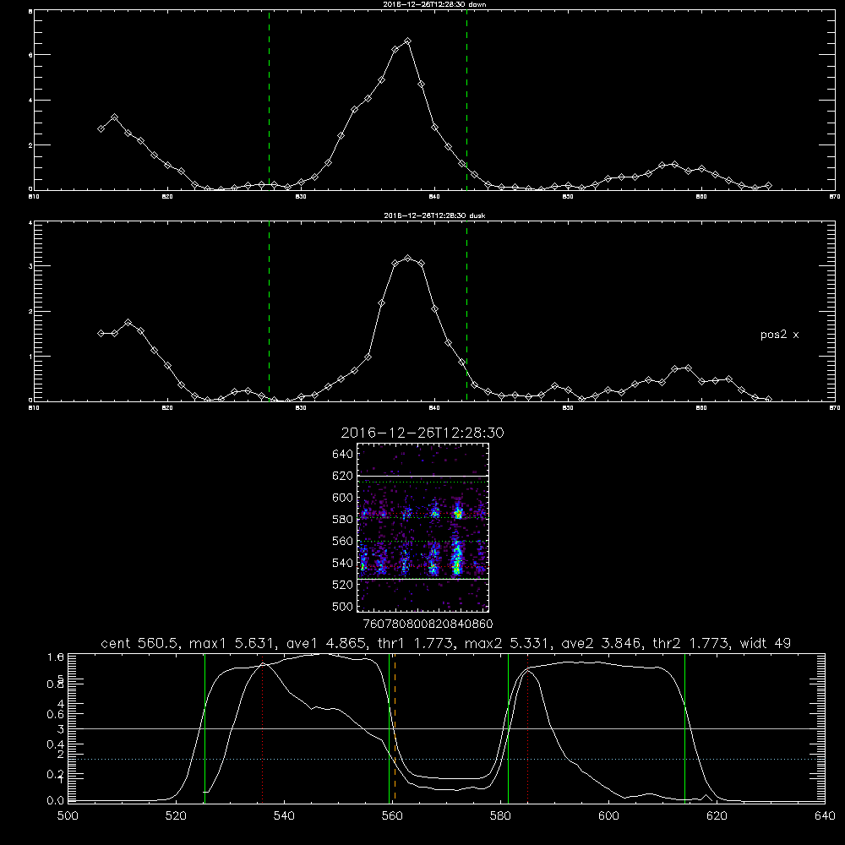Select the last diamond point of dusk curve
The width and height of the screenshot is (845, 845).
(768, 400)
